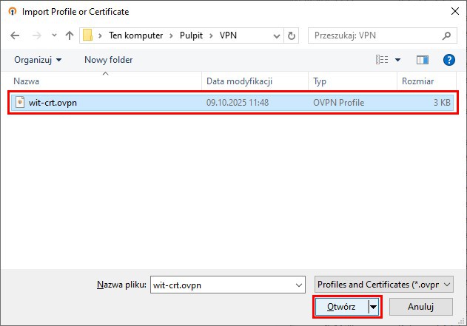
Task: Open the file type filter combo box
Action: pyautogui.click(x=383, y=285)
